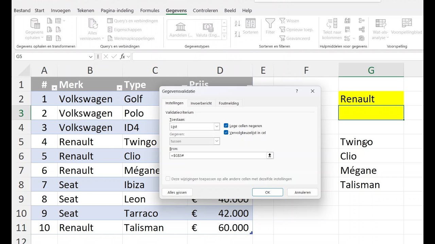Click the insert function fx icon

pos(122,57)
